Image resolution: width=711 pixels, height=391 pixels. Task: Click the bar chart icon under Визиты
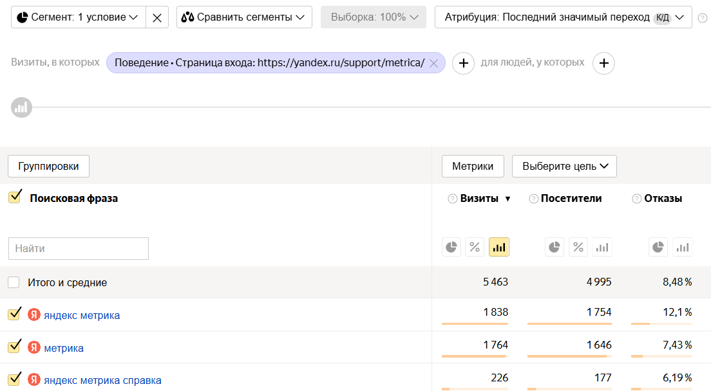[499, 247]
